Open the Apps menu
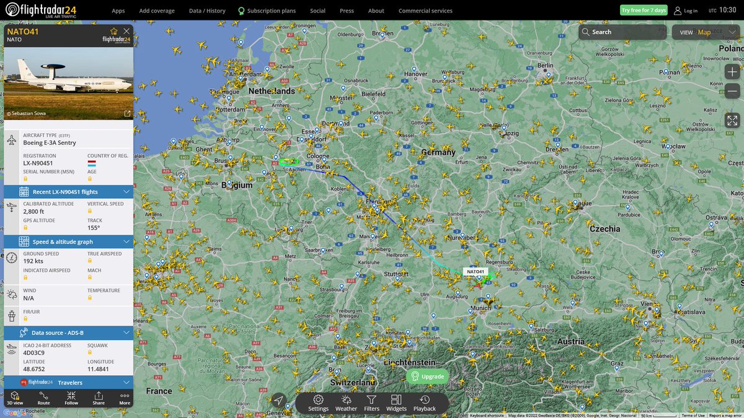 [118, 11]
